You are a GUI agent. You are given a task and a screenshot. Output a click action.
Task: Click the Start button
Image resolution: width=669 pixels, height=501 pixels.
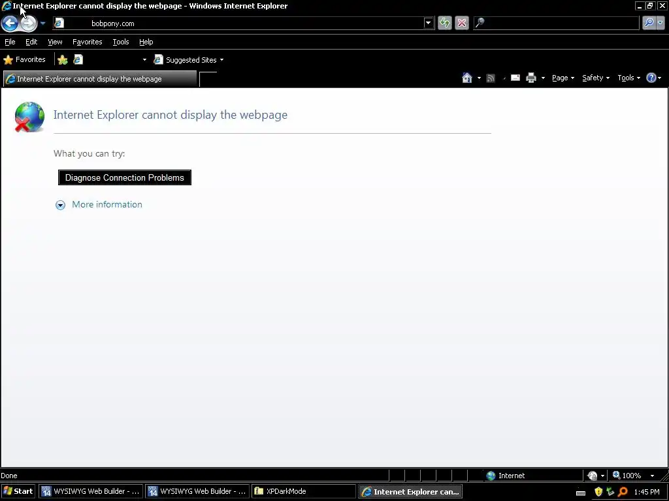[18, 491]
